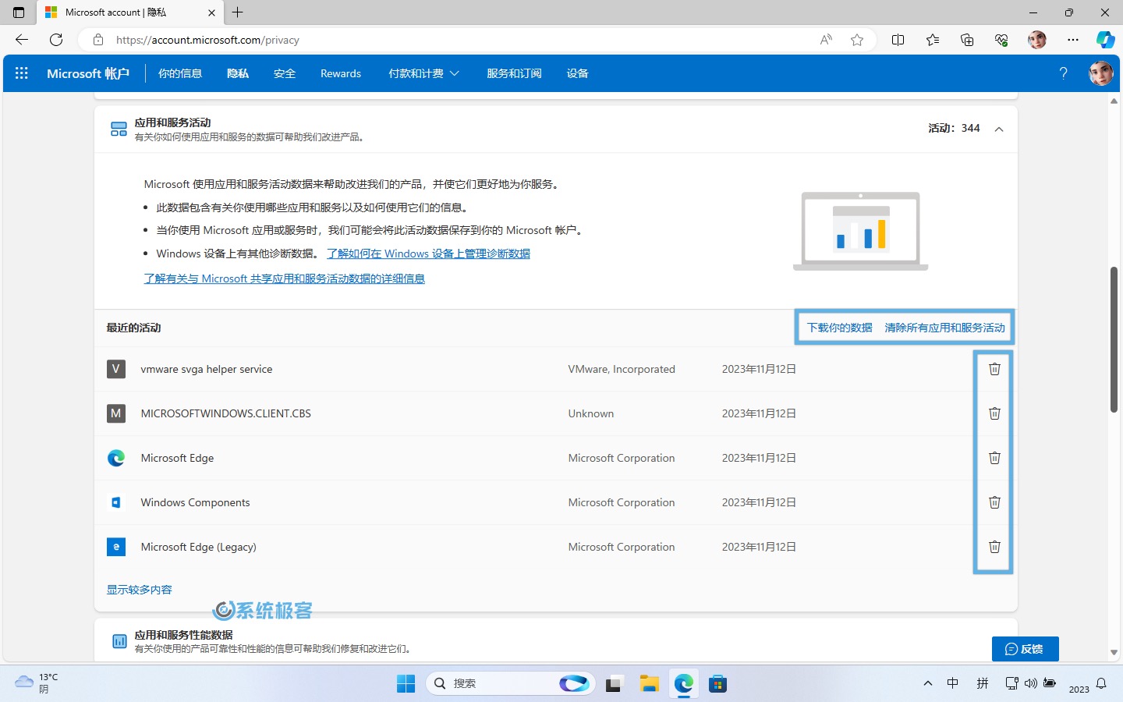
Task: Open the help question mark icon
Action: pyautogui.click(x=1063, y=73)
